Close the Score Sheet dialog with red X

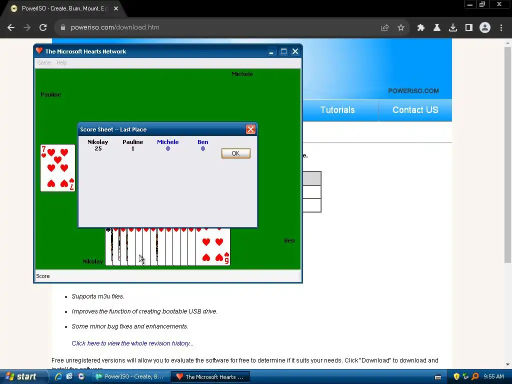(x=250, y=129)
